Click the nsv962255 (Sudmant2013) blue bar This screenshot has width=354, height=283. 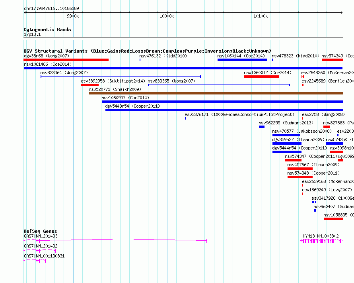click(262, 127)
